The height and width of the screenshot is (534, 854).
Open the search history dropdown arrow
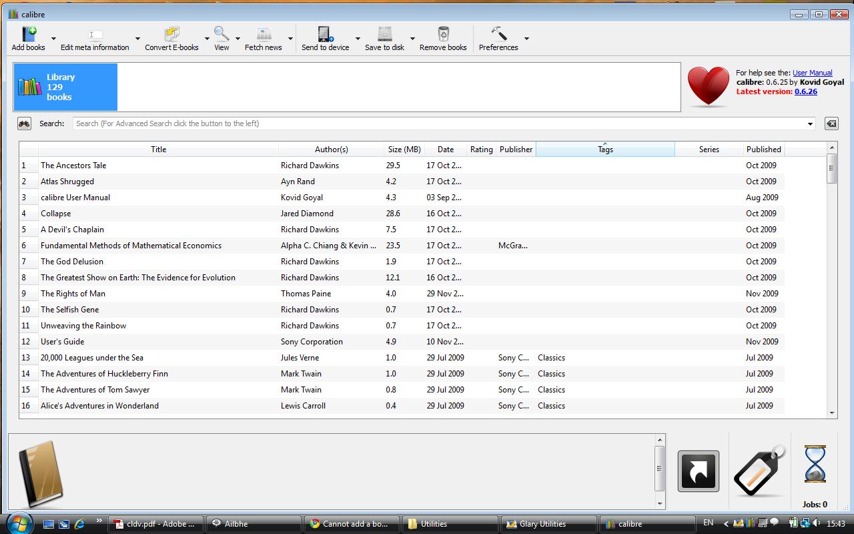[810, 123]
